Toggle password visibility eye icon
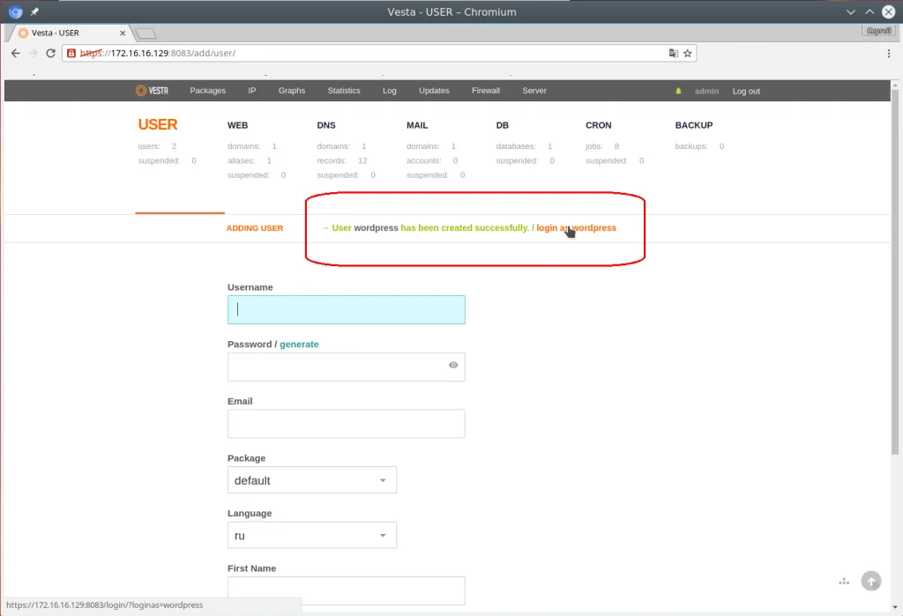This screenshot has width=903, height=616. tap(453, 365)
